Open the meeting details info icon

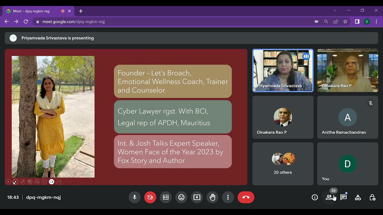pos(315,197)
